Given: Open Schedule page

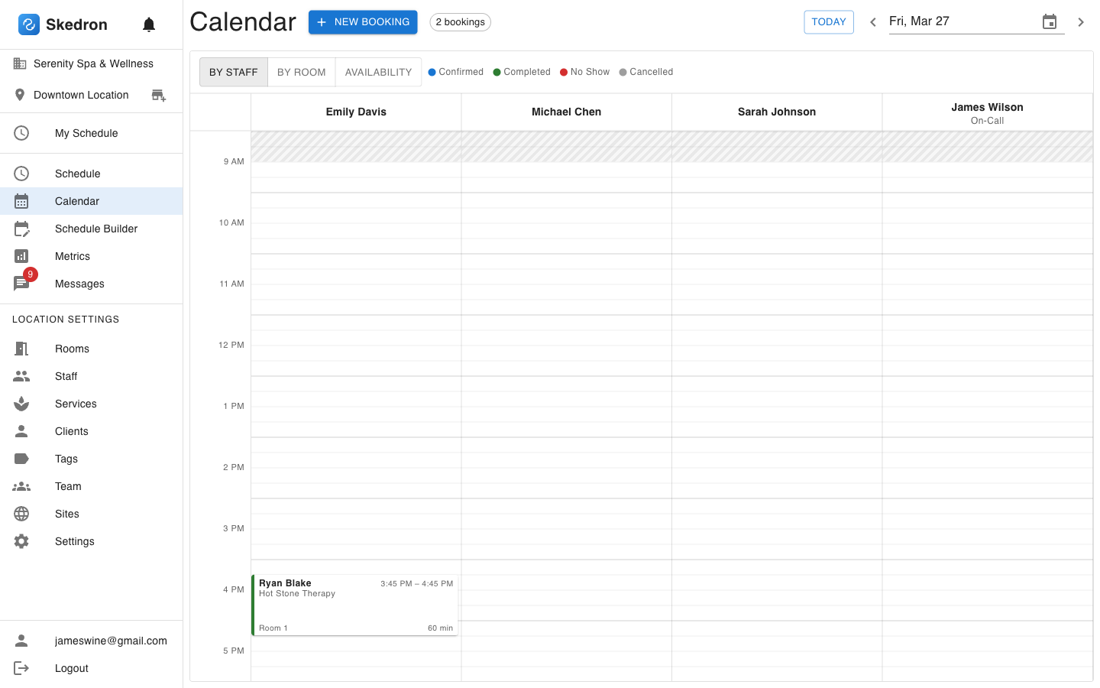Looking at the screenshot, I should click(x=91, y=174).
